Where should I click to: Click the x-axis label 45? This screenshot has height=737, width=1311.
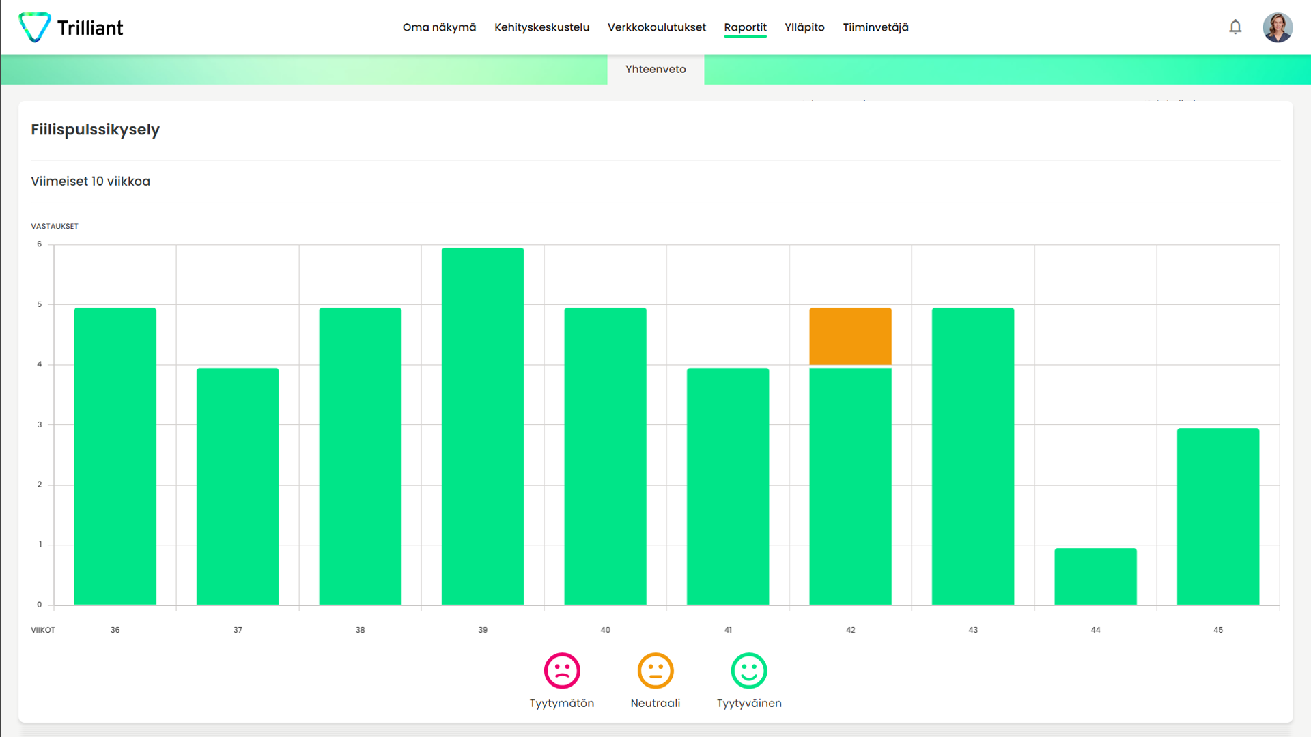pyautogui.click(x=1218, y=630)
